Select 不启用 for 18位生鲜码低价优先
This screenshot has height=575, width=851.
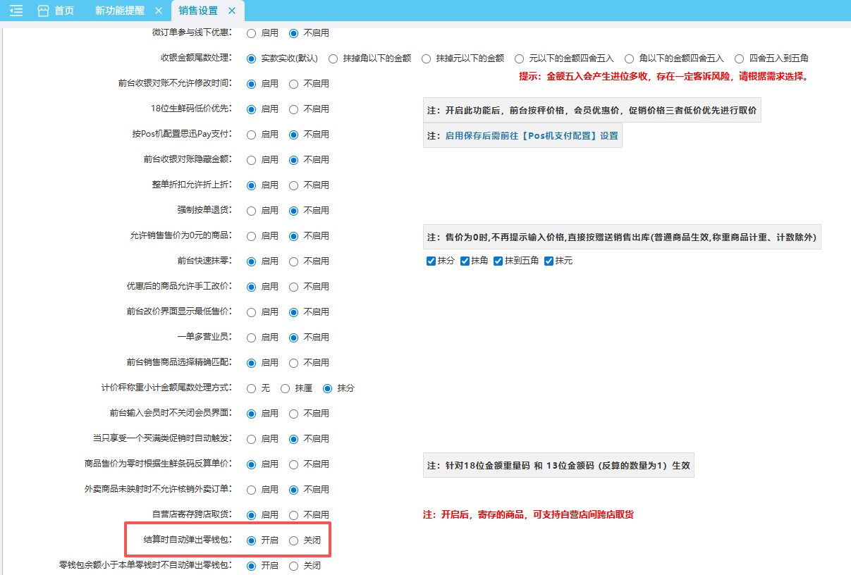294,109
